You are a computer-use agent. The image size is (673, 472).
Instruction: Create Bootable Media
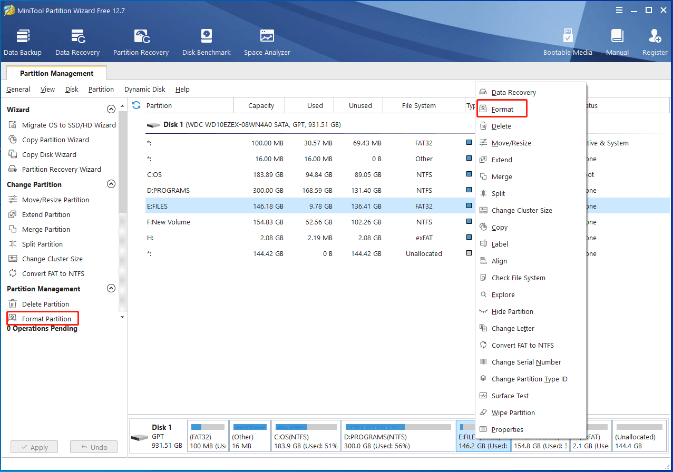(x=568, y=42)
